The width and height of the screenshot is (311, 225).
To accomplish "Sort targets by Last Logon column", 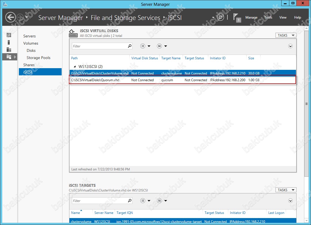I will point(276,213).
